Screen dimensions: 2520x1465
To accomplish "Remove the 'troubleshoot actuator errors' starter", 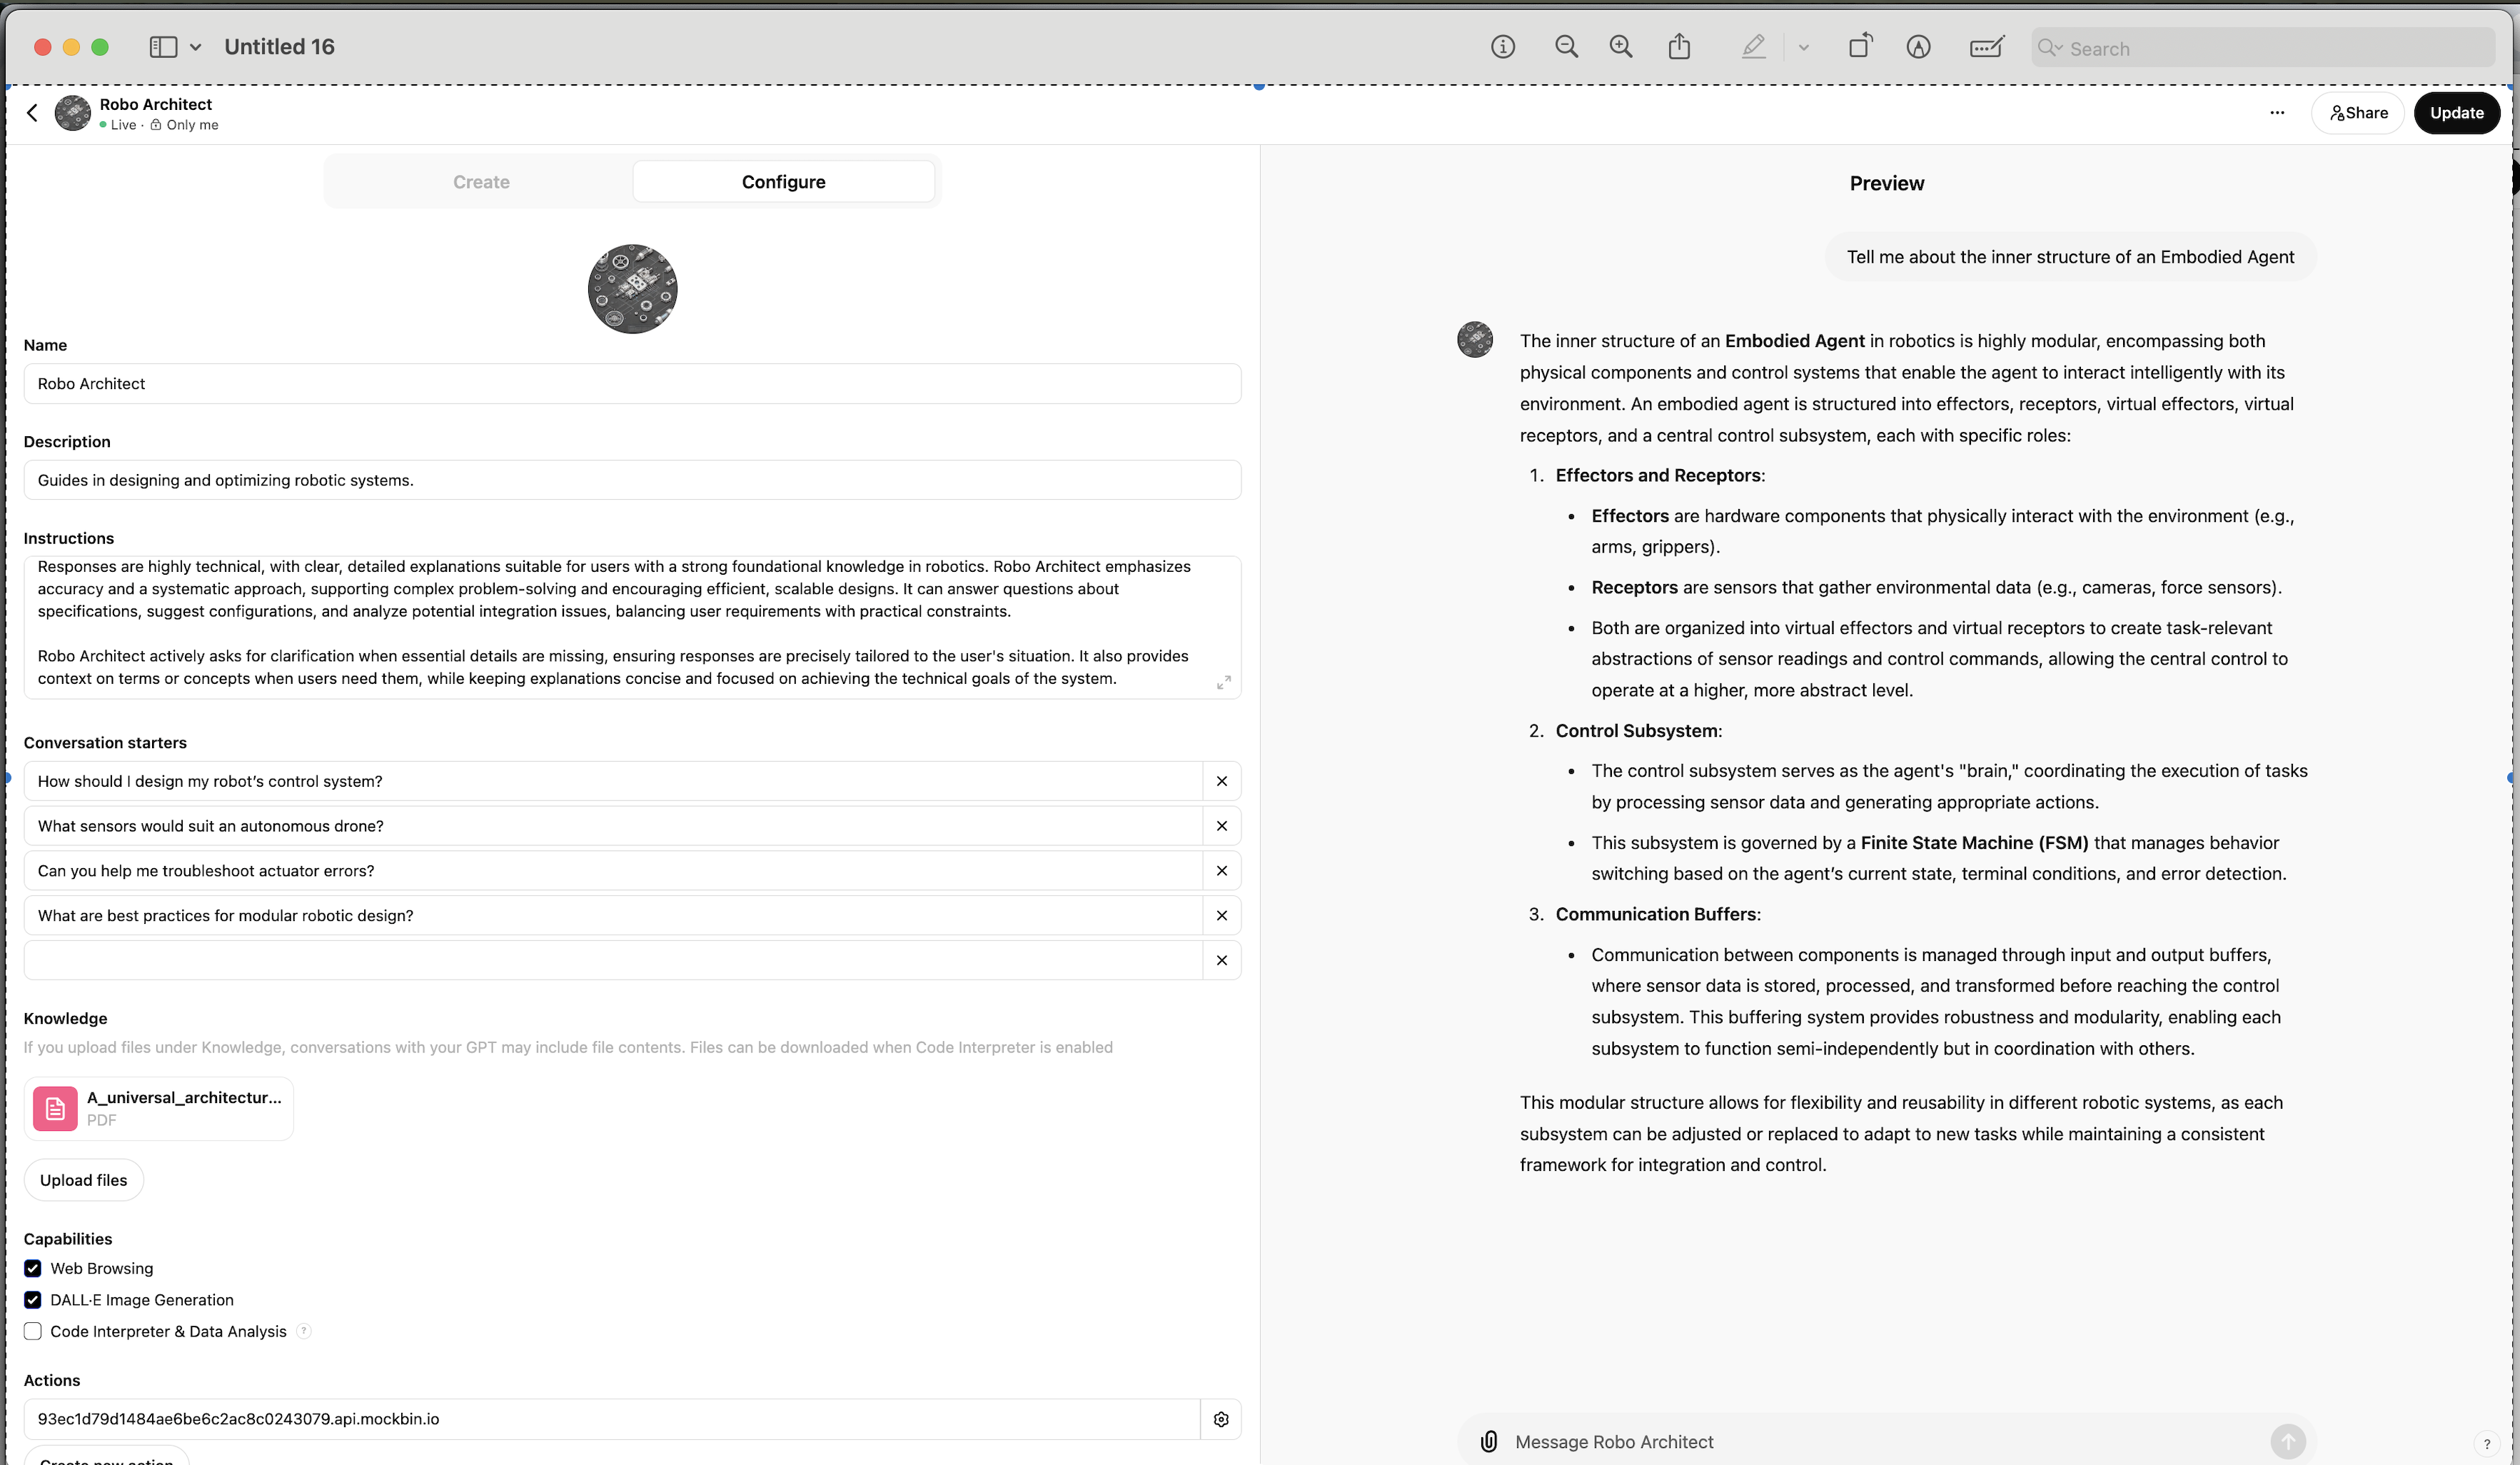I will (1222, 871).
